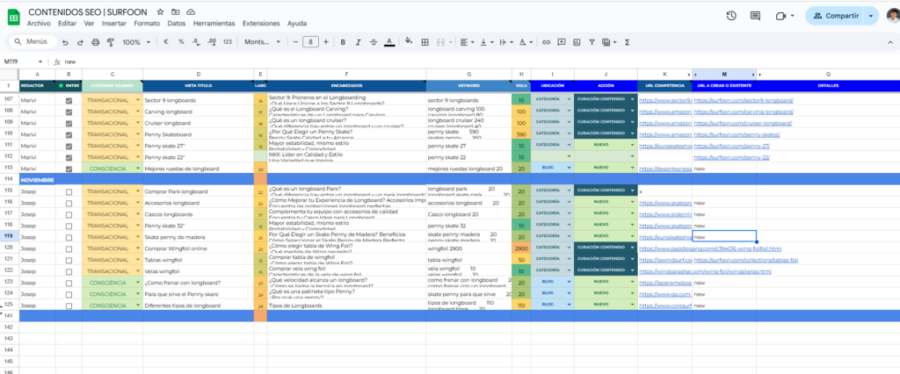
Task: Tick the row 125 checkbox
Action: tap(69, 305)
